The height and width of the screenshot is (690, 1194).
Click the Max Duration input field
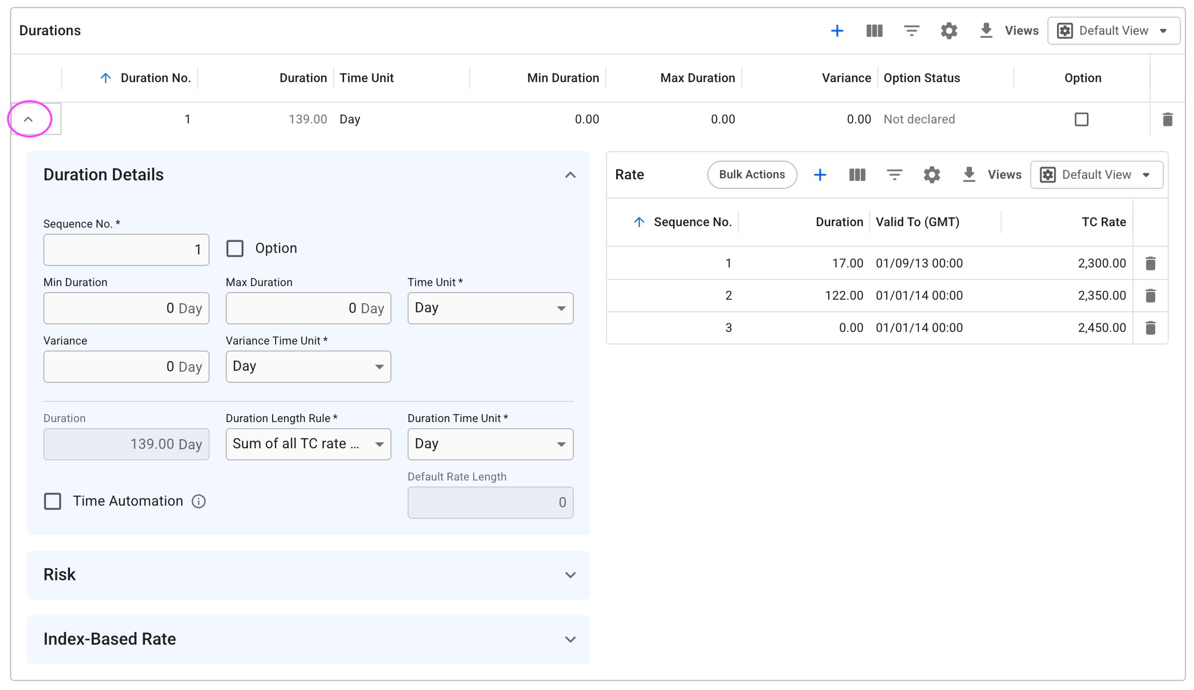coord(308,308)
